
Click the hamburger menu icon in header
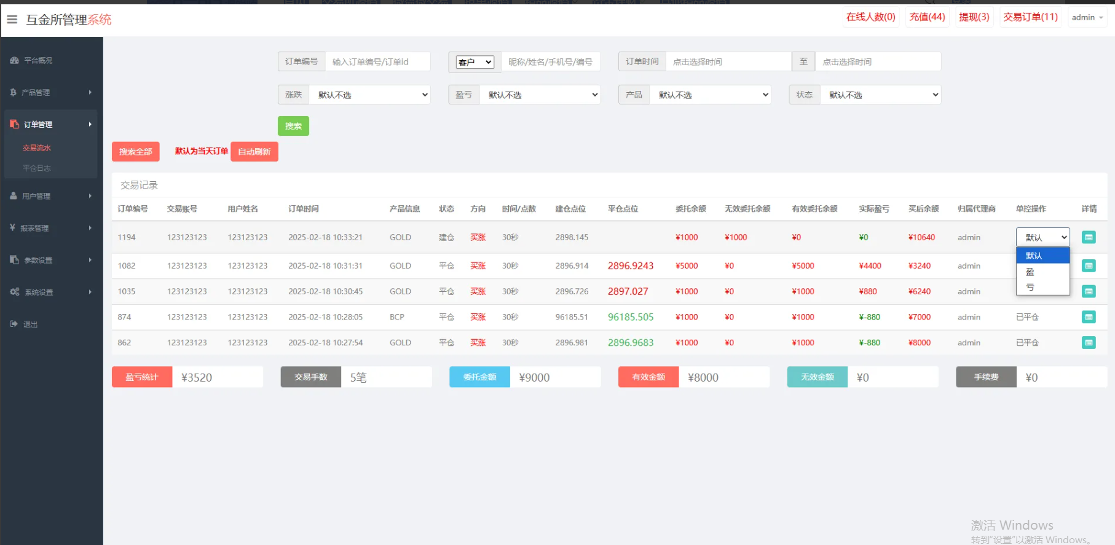tap(12, 20)
